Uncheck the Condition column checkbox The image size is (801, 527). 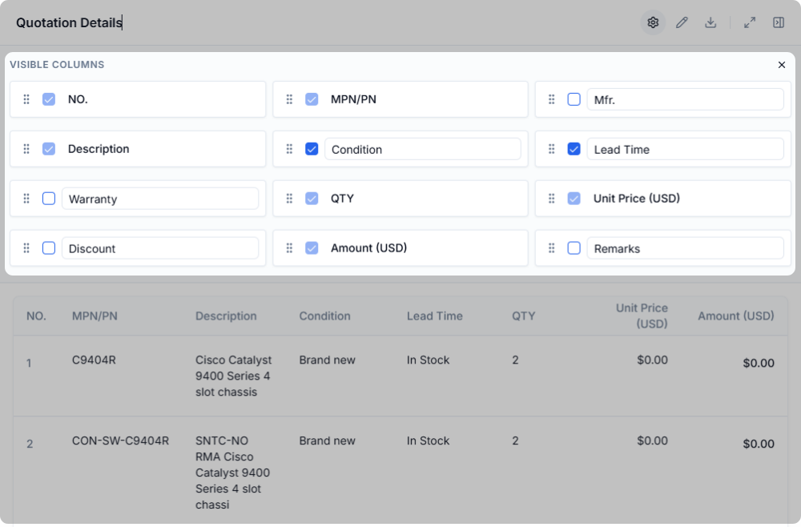pos(312,149)
